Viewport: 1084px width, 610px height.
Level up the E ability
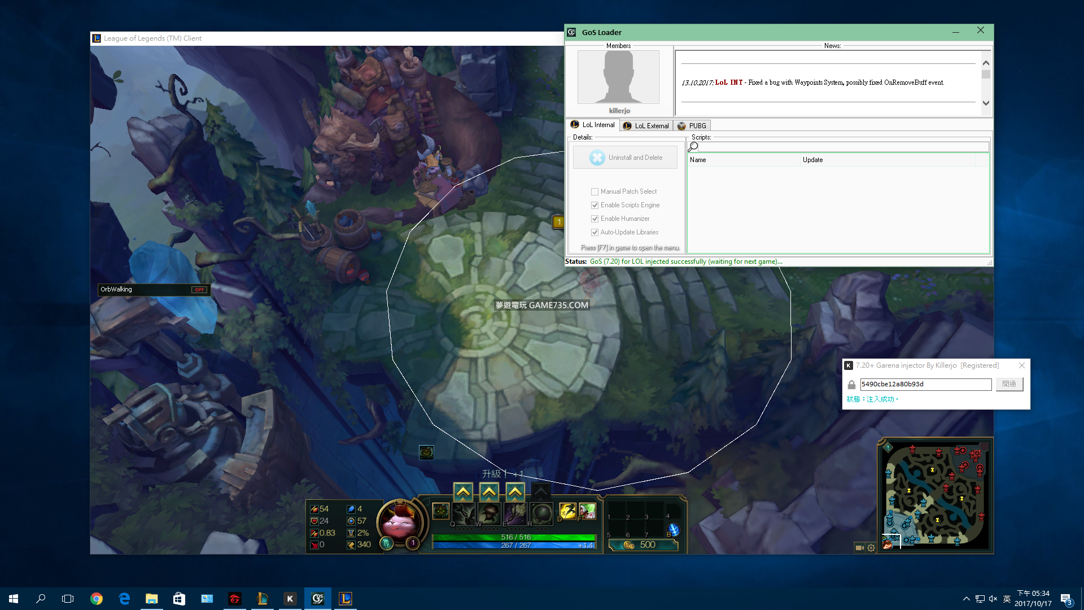[x=515, y=492]
